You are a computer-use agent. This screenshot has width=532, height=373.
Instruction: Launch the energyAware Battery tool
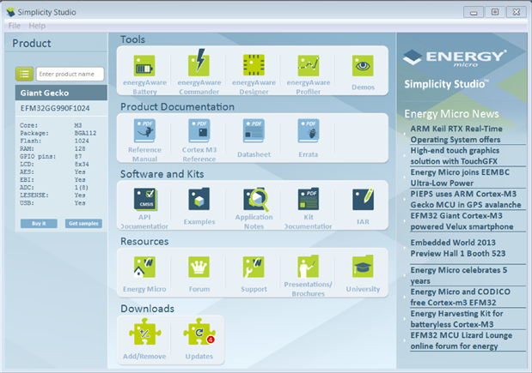144,66
